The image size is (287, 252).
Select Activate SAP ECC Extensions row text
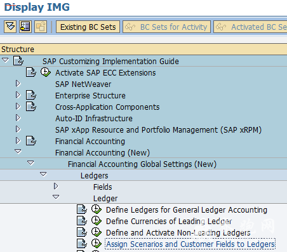point(105,73)
